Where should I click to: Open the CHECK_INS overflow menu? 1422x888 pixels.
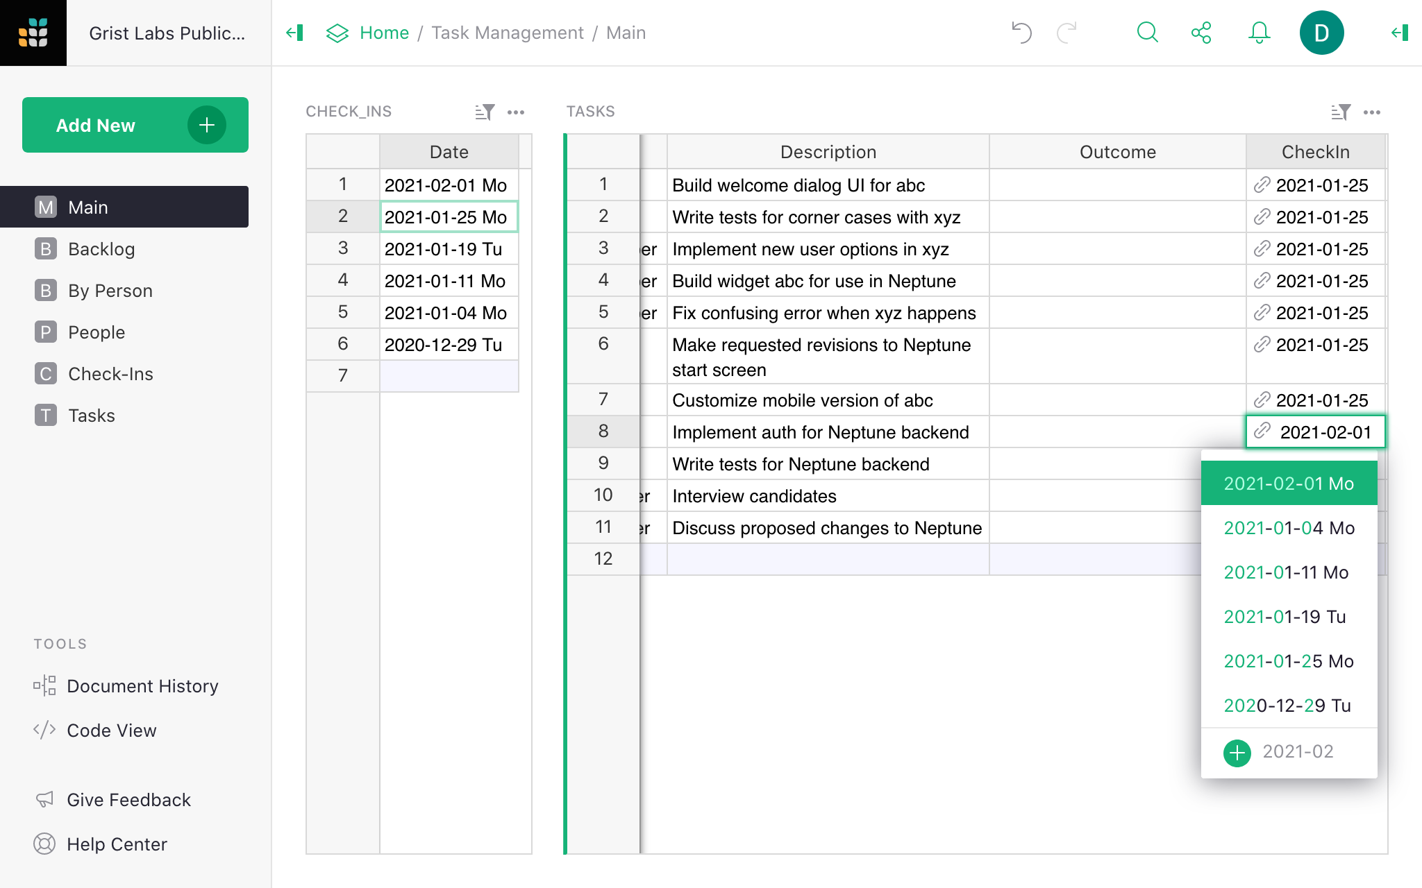(x=516, y=112)
